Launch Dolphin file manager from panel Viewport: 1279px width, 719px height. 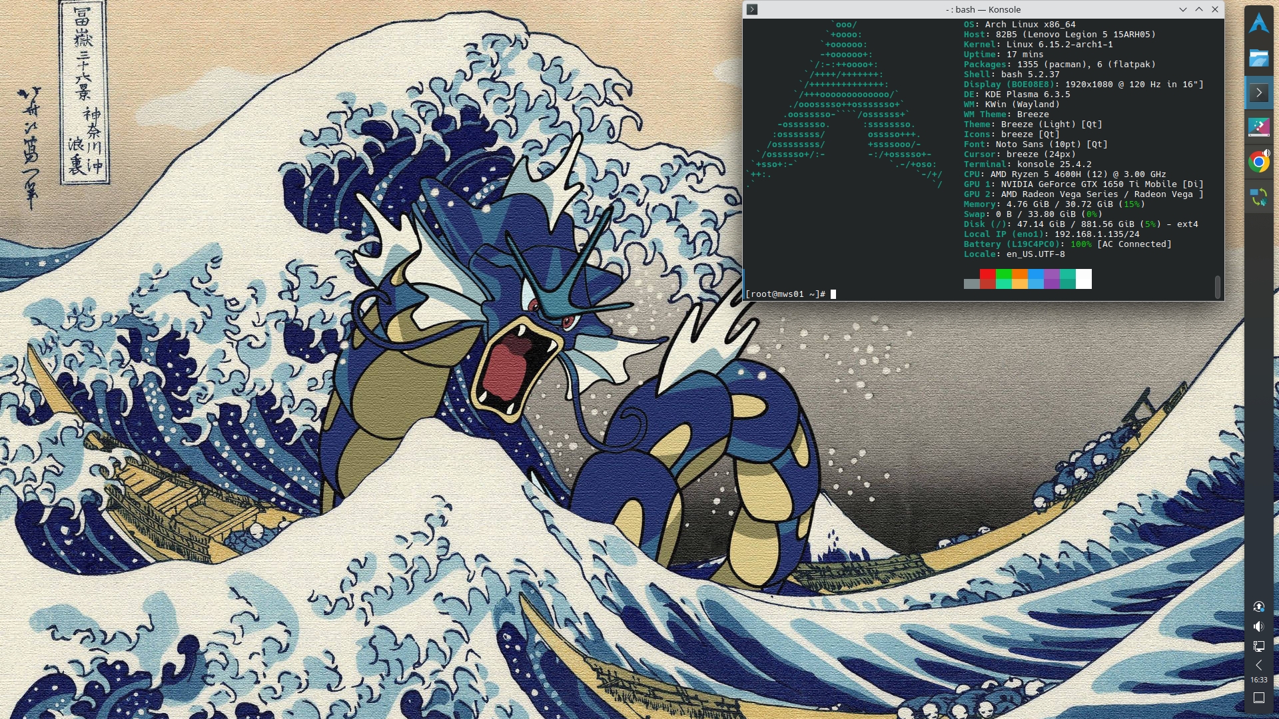coord(1258,58)
